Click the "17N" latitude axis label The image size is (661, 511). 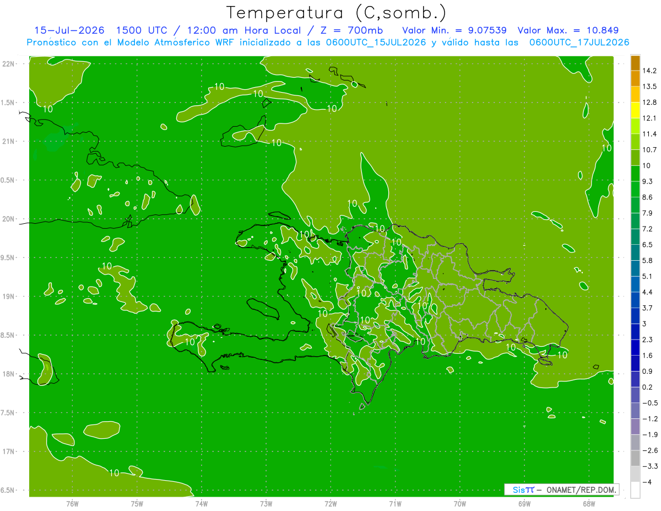point(8,451)
